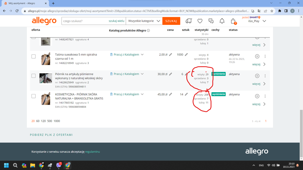Open File Explorer from taskbar
The height and width of the screenshot is (170, 303).
pos(32,165)
